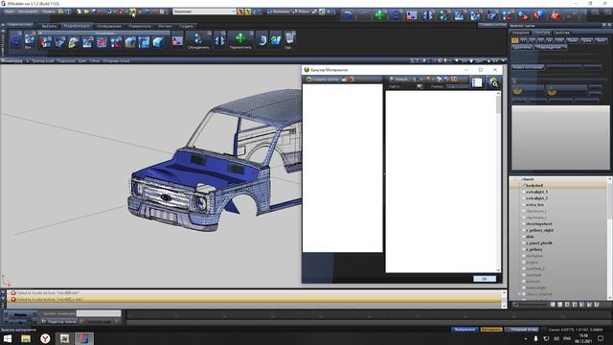613x345 pixels.
Task: Click OK in the Materials Browser dialog
Action: [485, 279]
